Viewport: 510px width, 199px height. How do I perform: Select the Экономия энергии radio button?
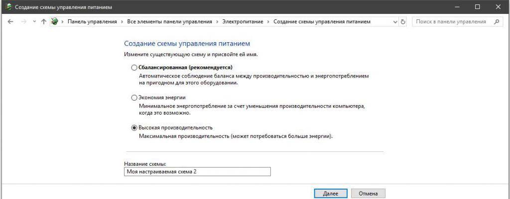coord(134,98)
